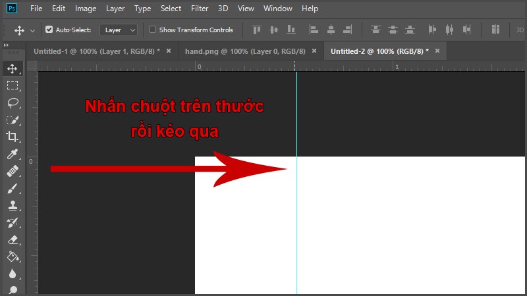Viewport: 527px width, 296px height.
Task: Select the Dodge tool
Action: tap(13, 289)
